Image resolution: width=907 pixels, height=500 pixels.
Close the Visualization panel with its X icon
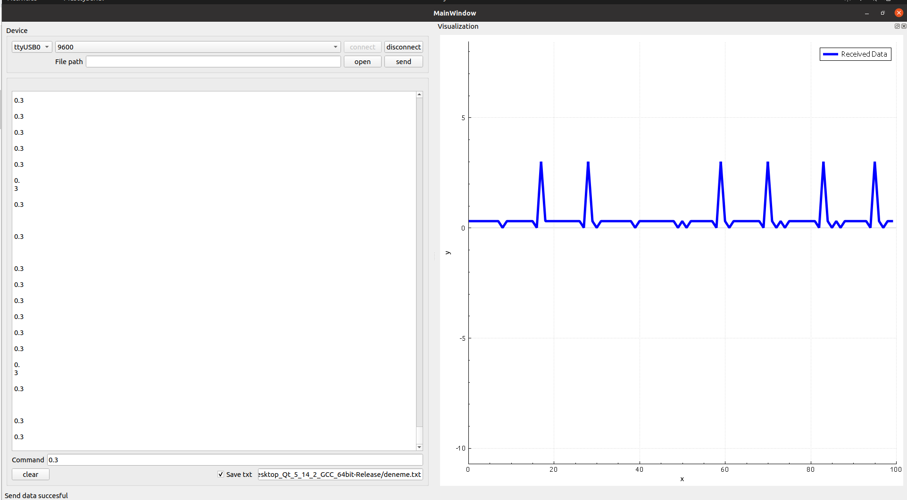(904, 26)
